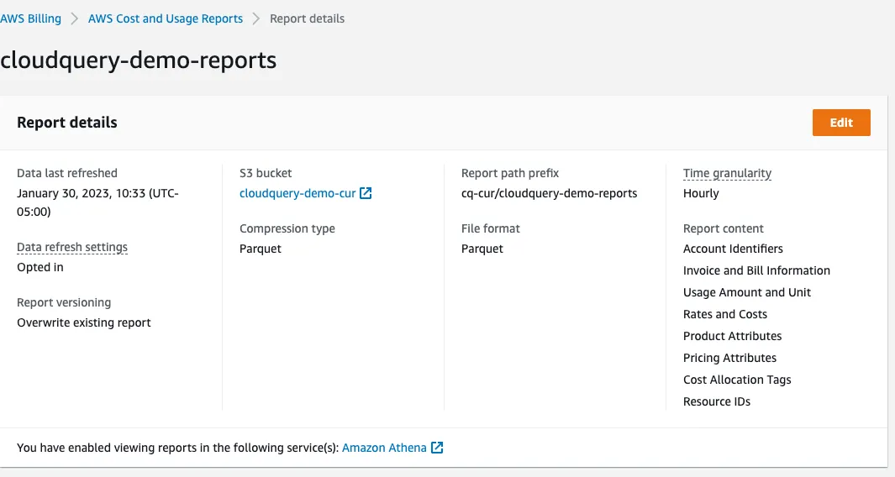Click the Report details panel heading
The width and height of the screenshot is (895, 477).
pyautogui.click(x=67, y=123)
